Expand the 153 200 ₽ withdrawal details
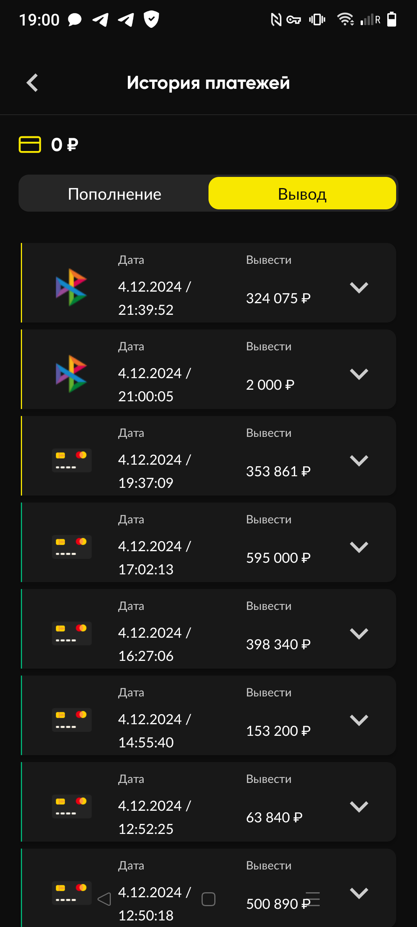The width and height of the screenshot is (417, 927). pos(359,720)
